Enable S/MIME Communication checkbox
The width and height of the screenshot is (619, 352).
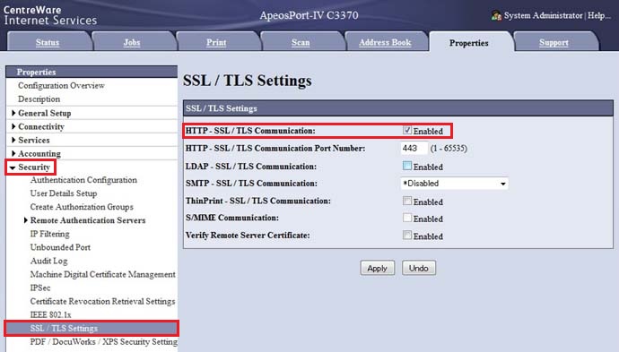coord(407,218)
